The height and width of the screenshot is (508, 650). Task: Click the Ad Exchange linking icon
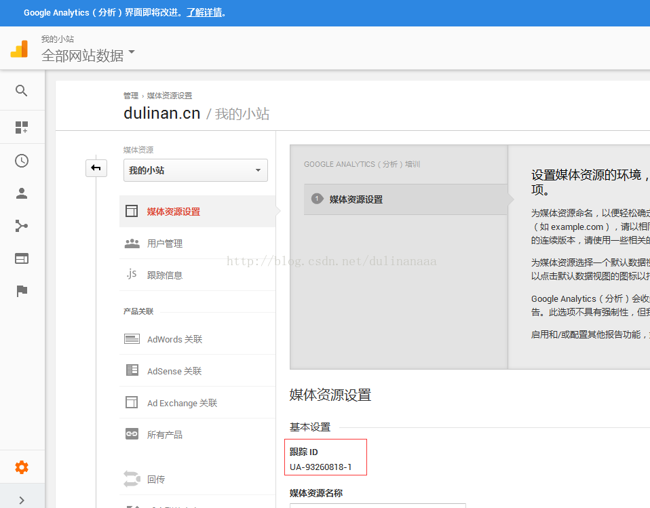point(132,402)
